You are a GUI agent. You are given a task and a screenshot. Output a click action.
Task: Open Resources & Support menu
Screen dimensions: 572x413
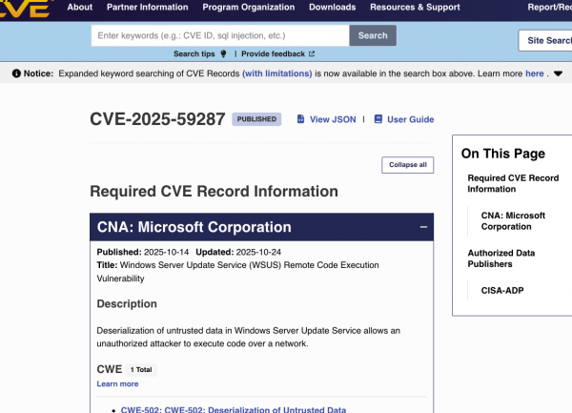tap(415, 7)
